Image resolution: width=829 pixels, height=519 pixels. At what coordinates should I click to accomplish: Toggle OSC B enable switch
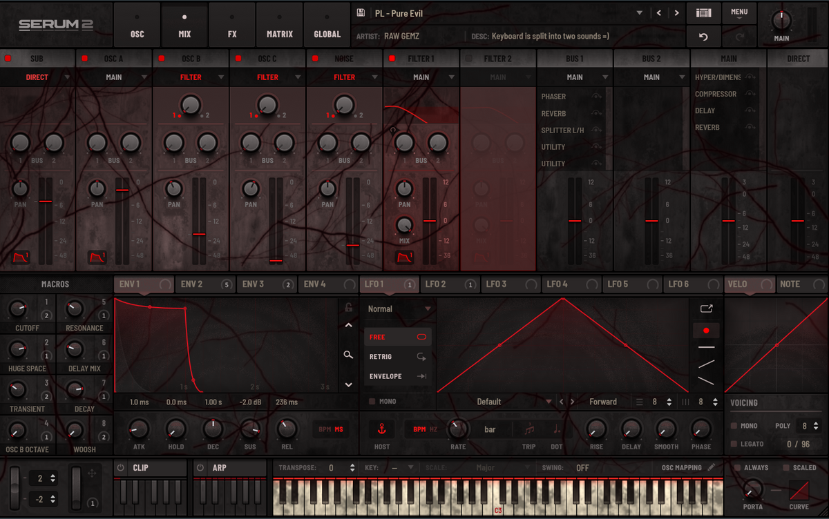click(162, 59)
